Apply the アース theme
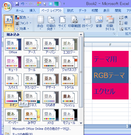The width and height of the screenshot is (131, 135). point(32,46)
